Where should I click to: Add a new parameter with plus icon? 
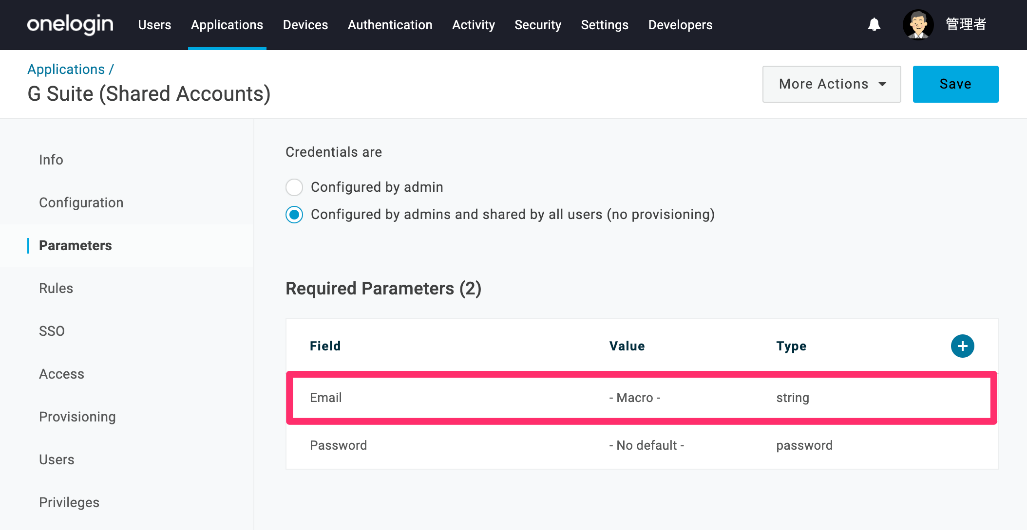pyautogui.click(x=962, y=346)
